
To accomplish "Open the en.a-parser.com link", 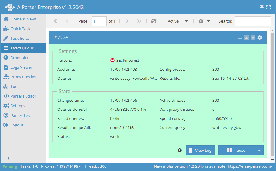I will 250,166.
